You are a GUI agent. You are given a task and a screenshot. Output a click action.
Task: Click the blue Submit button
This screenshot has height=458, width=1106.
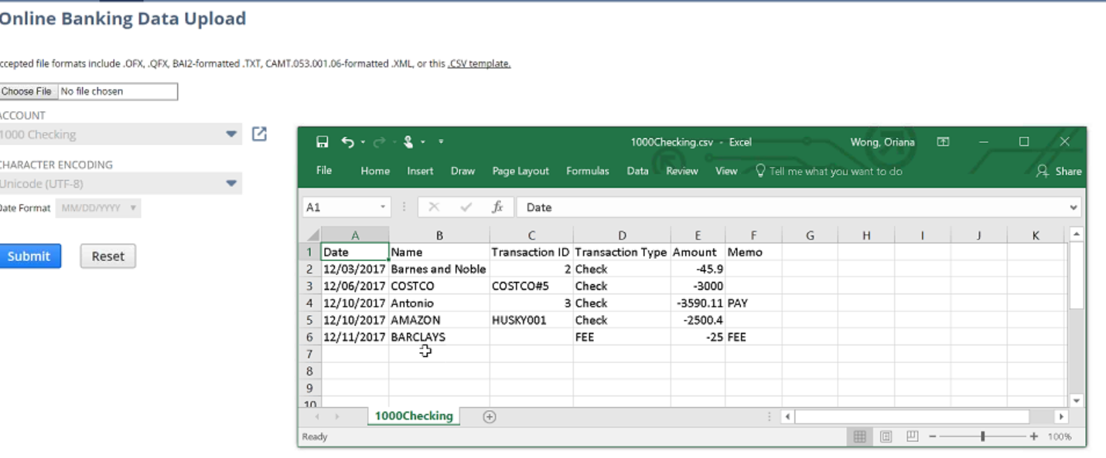[x=29, y=256]
